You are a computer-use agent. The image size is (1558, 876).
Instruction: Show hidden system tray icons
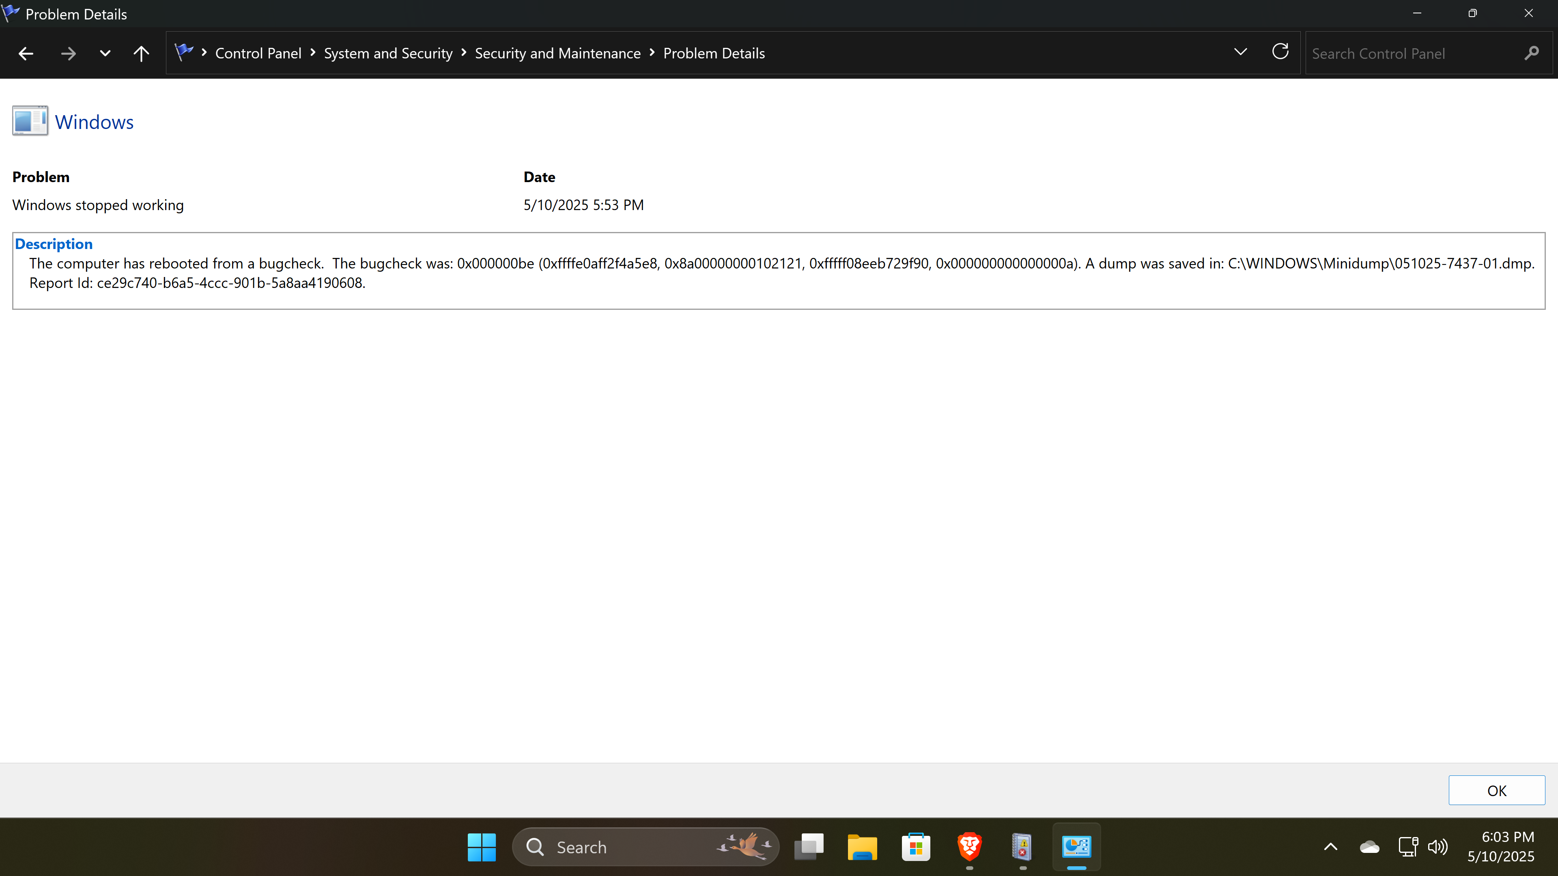click(1331, 847)
